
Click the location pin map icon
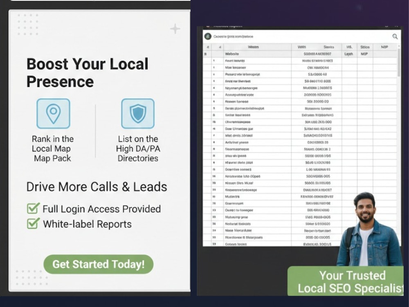coord(53,113)
